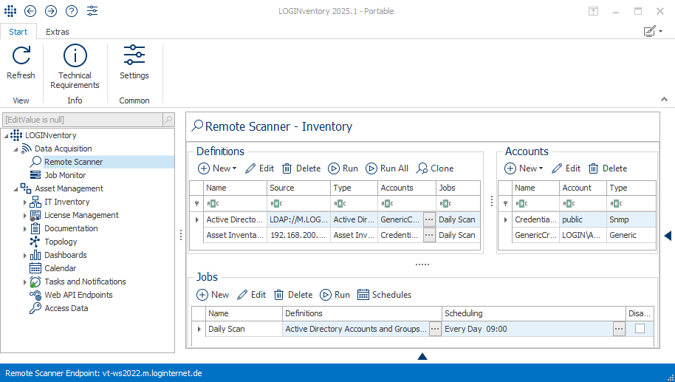This screenshot has width=675, height=382.
Task: Open Access Data node
Action: 66,308
